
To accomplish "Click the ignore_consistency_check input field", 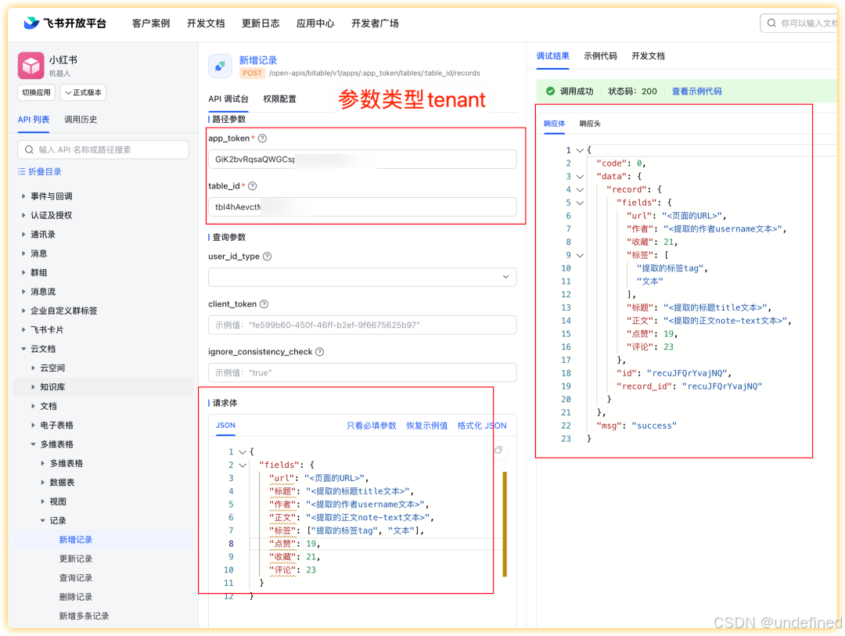I will click(362, 372).
